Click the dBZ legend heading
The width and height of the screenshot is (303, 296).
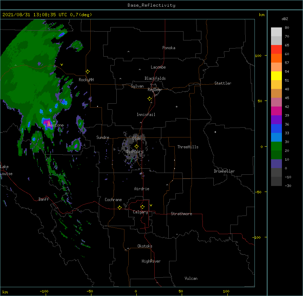(x=285, y=19)
